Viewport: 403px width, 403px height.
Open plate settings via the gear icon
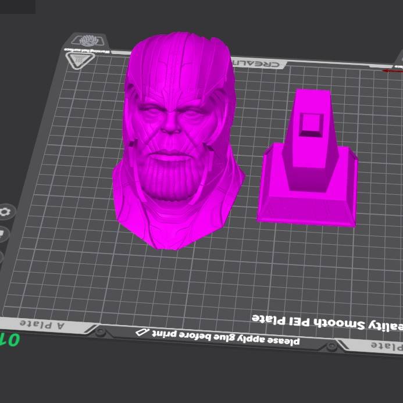coord(5,212)
